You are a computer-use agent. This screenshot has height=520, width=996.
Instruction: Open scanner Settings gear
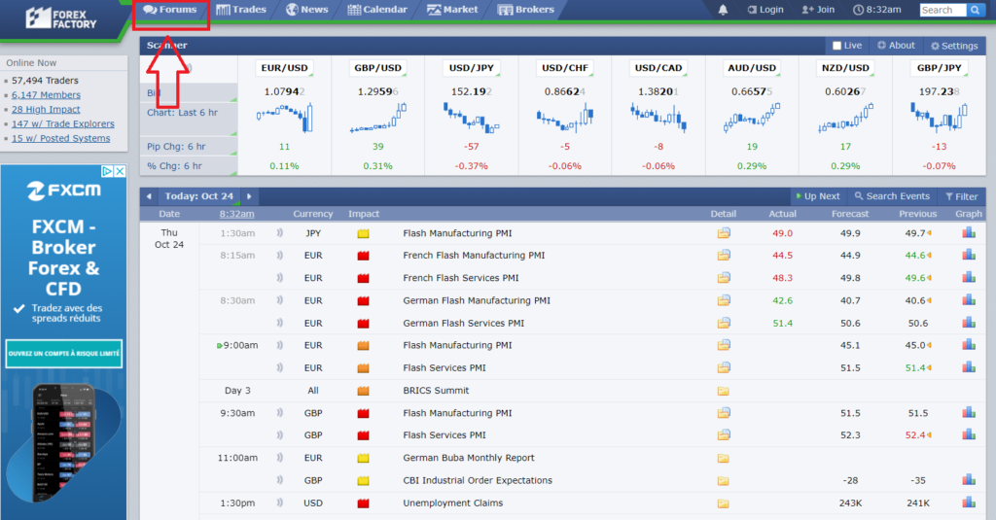[954, 46]
